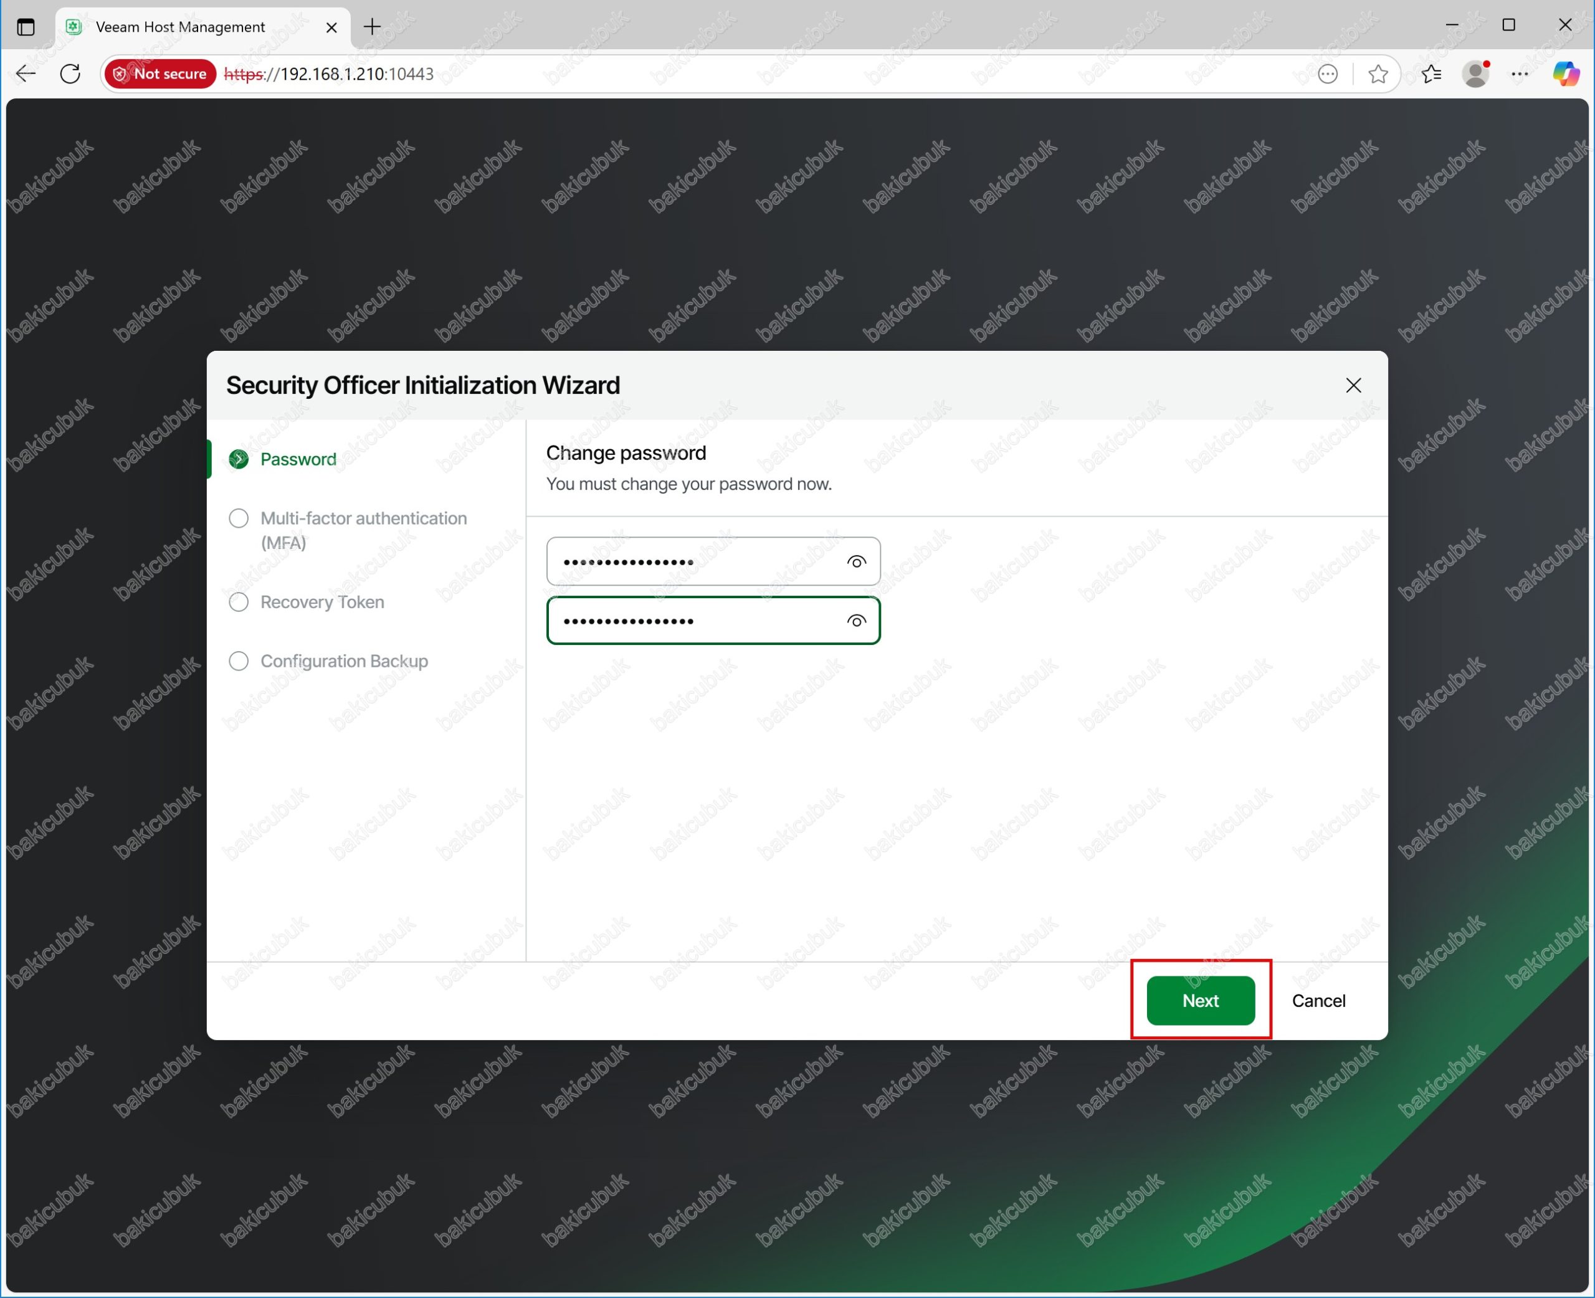Click the Security Officer Initialization Wizard title
The width and height of the screenshot is (1595, 1298).
[x=423, y=385]
